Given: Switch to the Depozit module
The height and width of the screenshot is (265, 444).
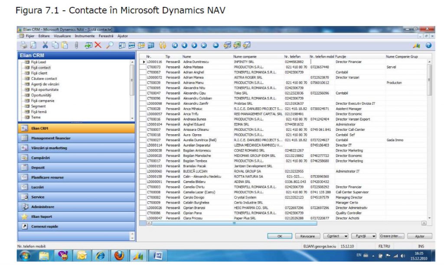Looking at the screenshot, I should point(76,168).
